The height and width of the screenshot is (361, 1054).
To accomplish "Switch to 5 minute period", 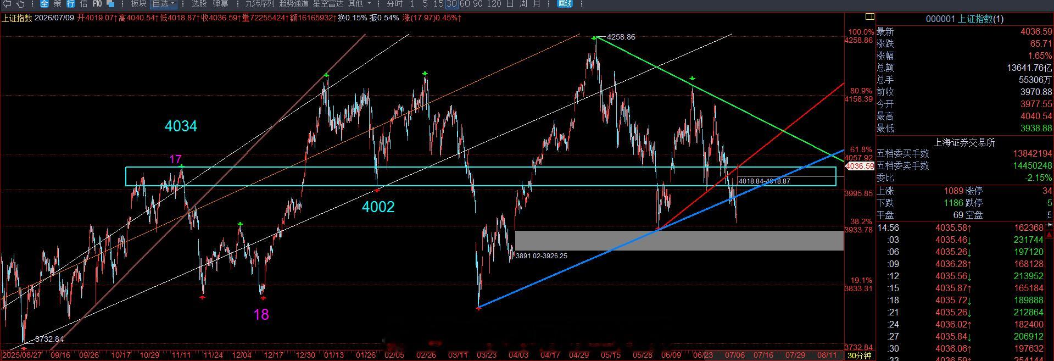I will coord(426,3).
